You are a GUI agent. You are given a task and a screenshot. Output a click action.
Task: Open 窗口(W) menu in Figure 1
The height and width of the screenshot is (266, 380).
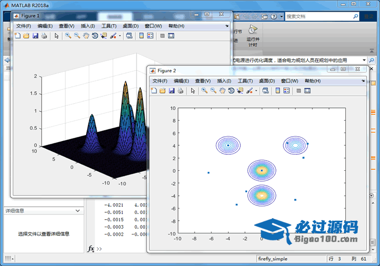(153, 26)
